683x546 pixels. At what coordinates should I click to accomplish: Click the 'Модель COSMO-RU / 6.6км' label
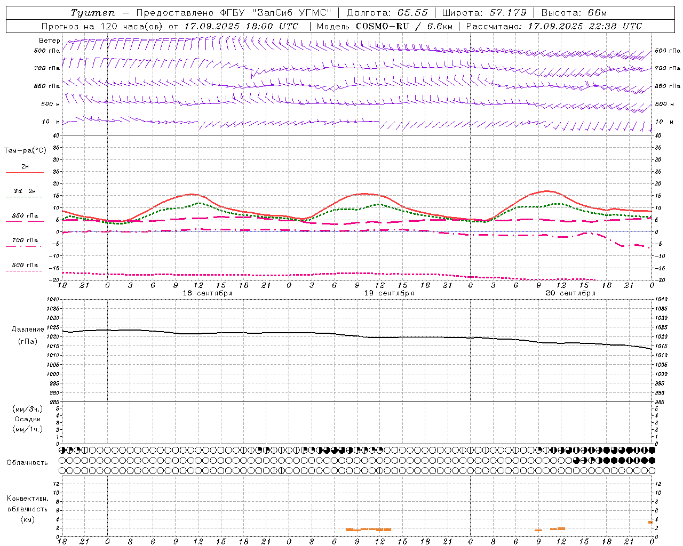(385, 26)
